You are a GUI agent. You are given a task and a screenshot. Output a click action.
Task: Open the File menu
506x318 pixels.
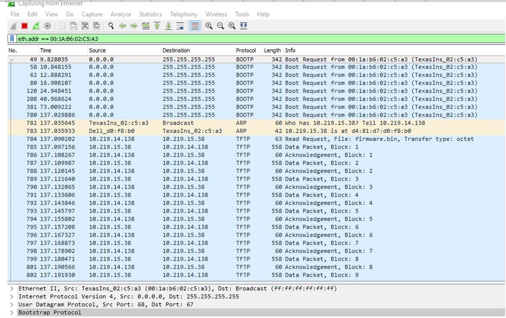tap(15, 14)
